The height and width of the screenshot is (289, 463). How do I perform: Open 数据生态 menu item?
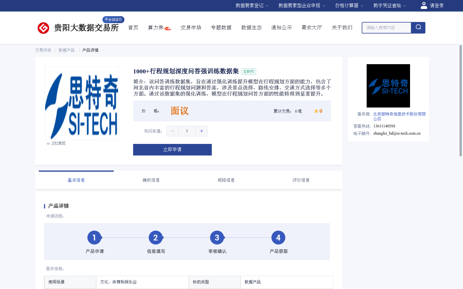point(251,28)
